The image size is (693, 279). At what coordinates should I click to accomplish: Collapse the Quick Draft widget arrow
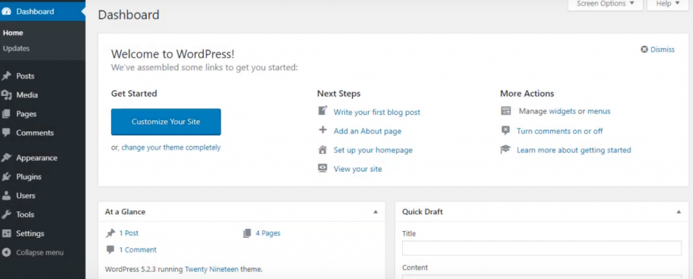point(678,212)
